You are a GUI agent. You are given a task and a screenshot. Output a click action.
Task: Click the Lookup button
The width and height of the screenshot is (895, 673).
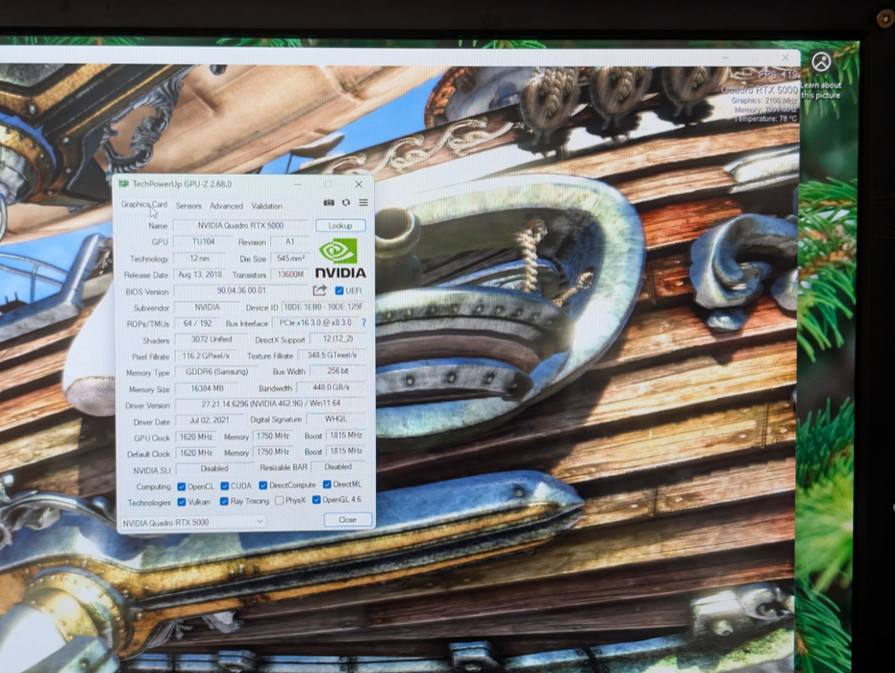pos(340,226)
